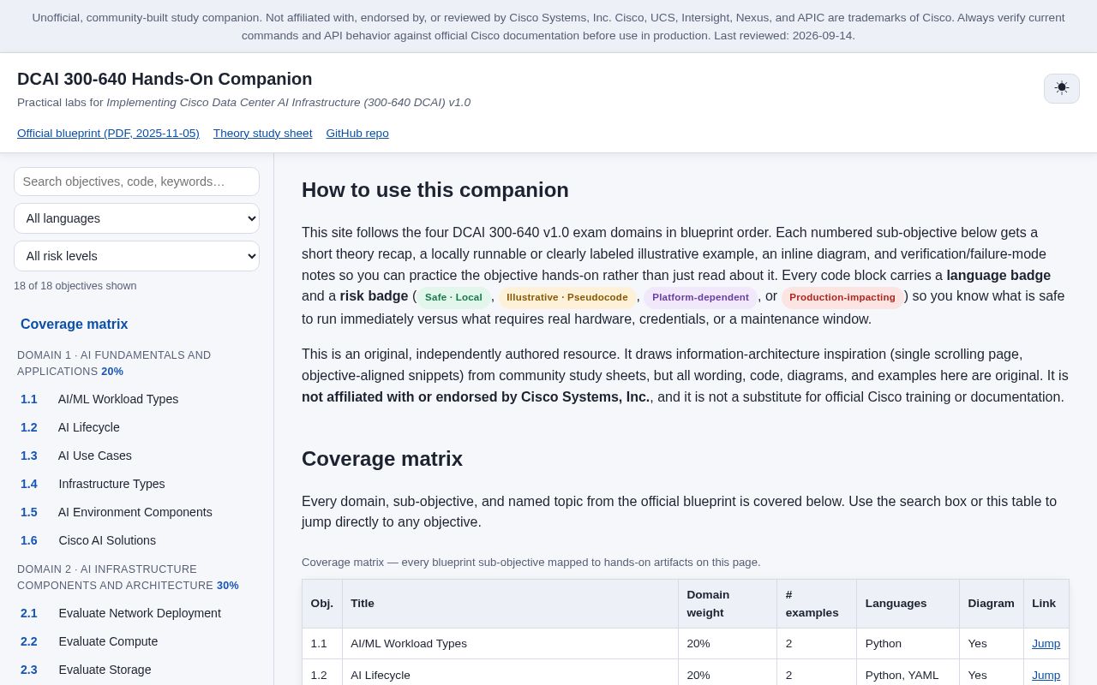
Task: Click the Production-impacting badge
Action: 842,297
